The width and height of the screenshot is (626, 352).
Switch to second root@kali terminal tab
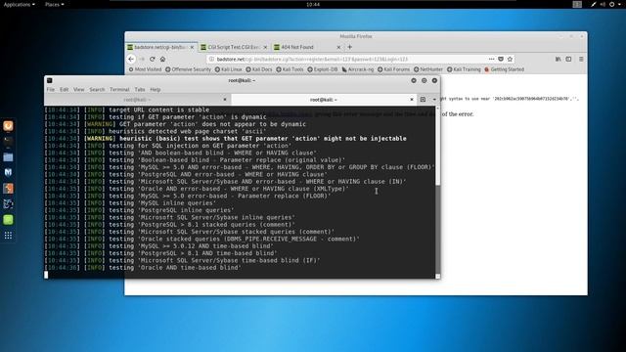324,100
